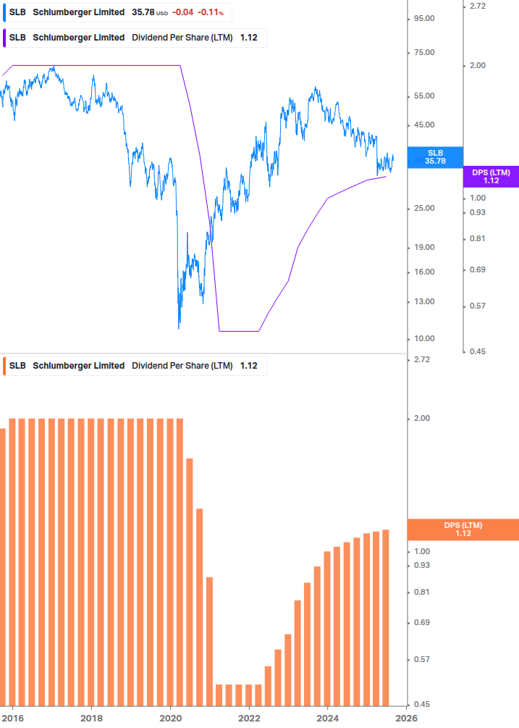Click the 2016 year label on time axis
519x728 pixels.
12,719
